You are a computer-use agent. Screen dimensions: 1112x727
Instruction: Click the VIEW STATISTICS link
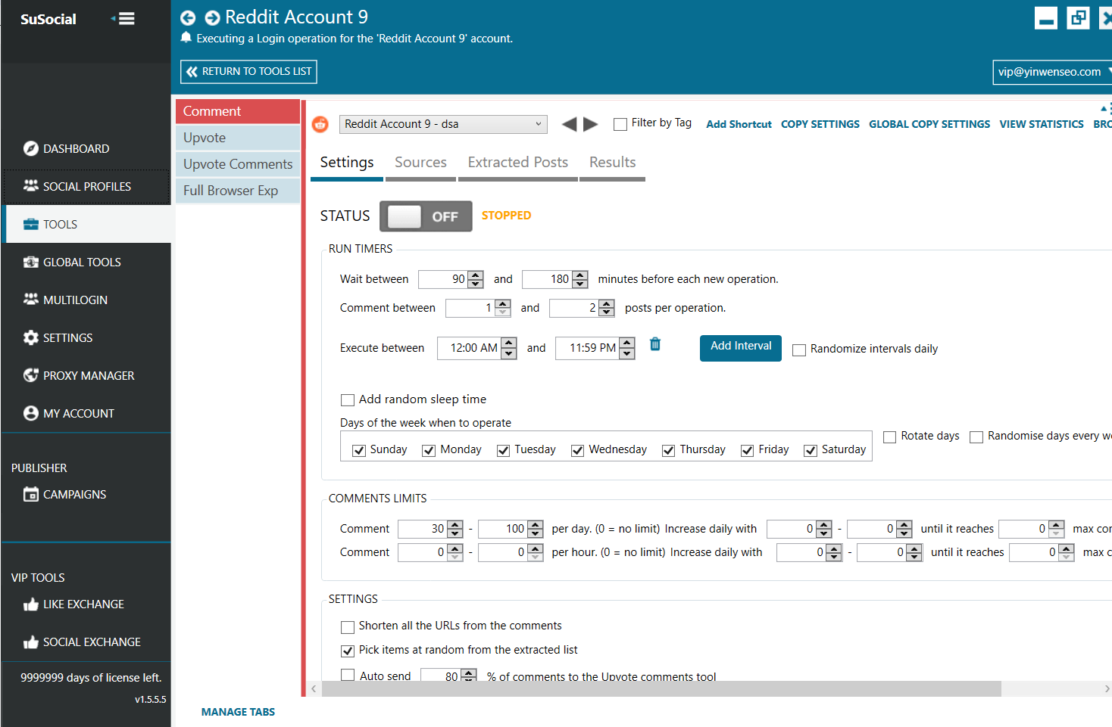[x=1041, y=124]
